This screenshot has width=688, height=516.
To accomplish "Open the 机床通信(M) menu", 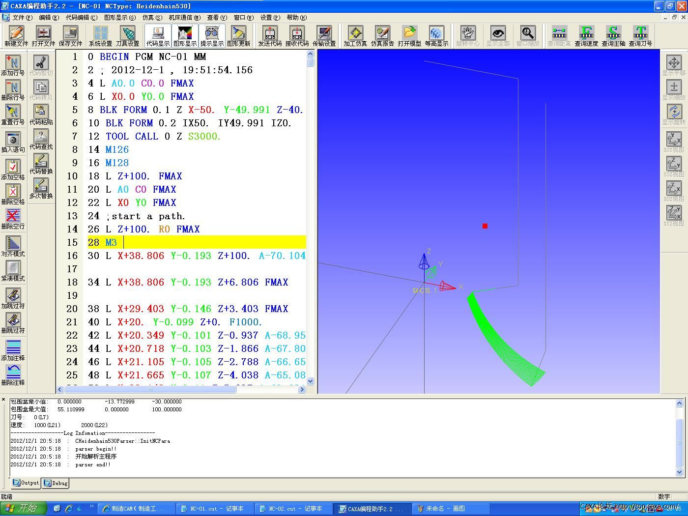I will tap(185, 17).
